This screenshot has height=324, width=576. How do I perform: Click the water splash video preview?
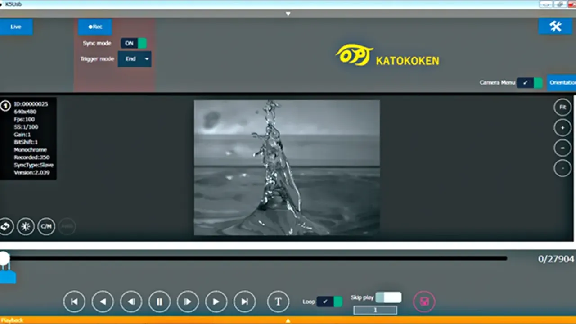(287, 167)
